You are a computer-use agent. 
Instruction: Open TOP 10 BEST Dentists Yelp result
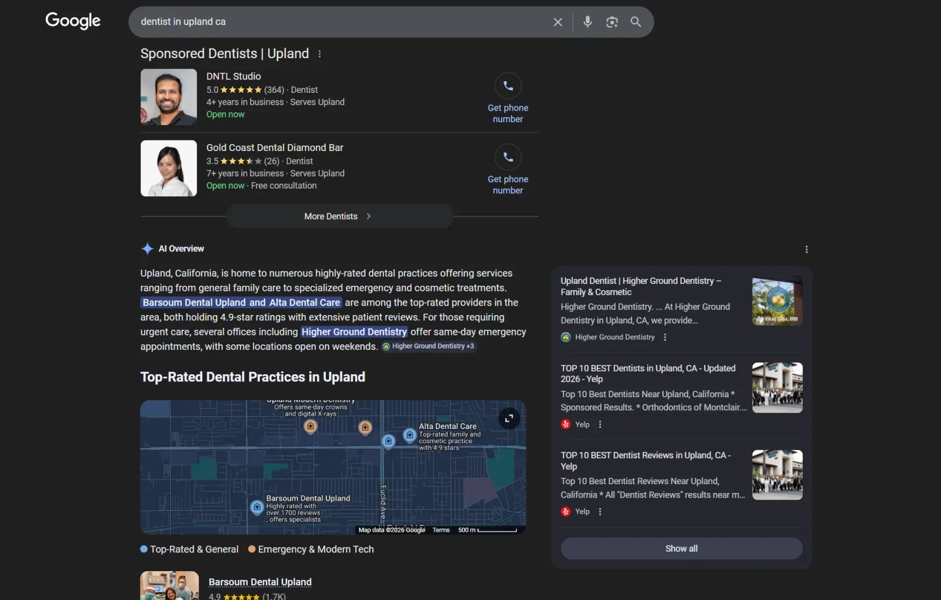pyautogui.click(x=648, y=374)
